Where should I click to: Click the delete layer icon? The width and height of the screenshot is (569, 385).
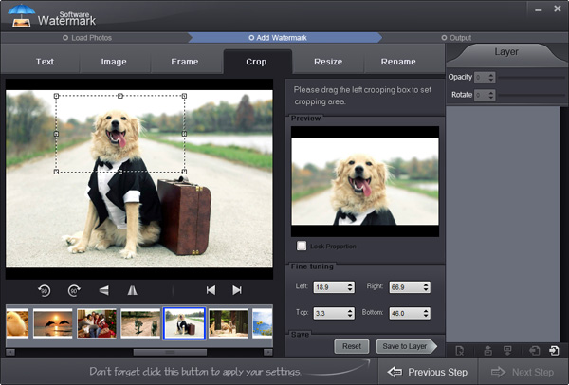click(x=460, y=351)
